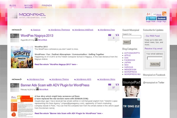Image resolution: width=177 pixels, height=118 pixels.
Task: Click the WordFes Nagoya poster thumbnail
Action: tap(22, 57)
